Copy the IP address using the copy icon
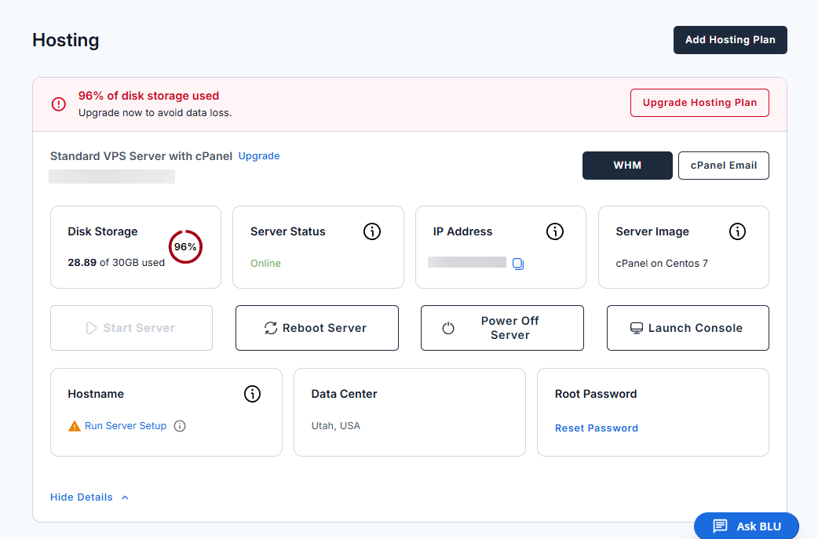This screenshot has height=539, width=818. (517, 264)
